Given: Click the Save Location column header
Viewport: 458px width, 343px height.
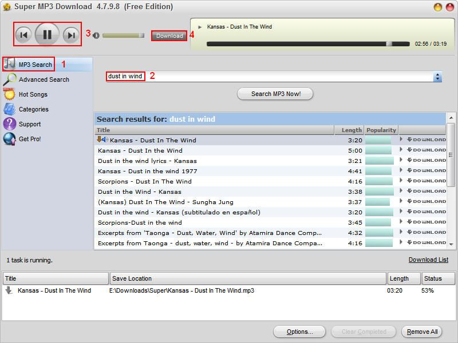Looking at the screenshot, I should [248, 278].
